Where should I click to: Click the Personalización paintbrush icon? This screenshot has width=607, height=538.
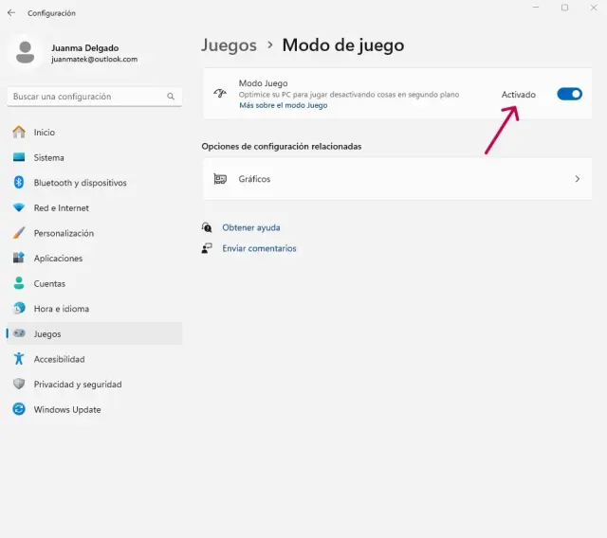19,233
